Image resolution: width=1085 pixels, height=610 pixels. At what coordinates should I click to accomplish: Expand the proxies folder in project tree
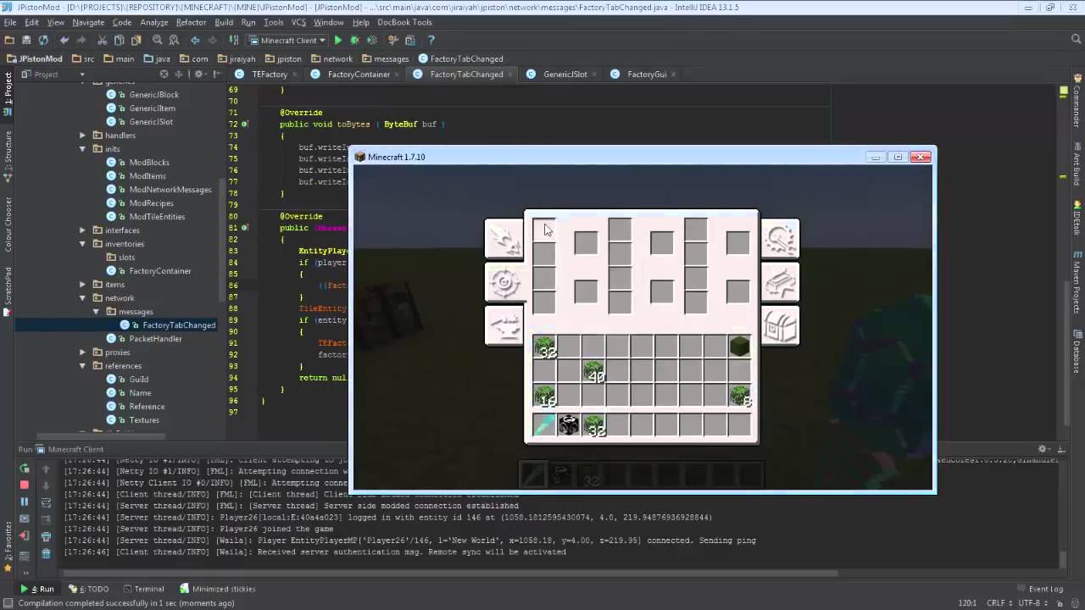point(83,352)
